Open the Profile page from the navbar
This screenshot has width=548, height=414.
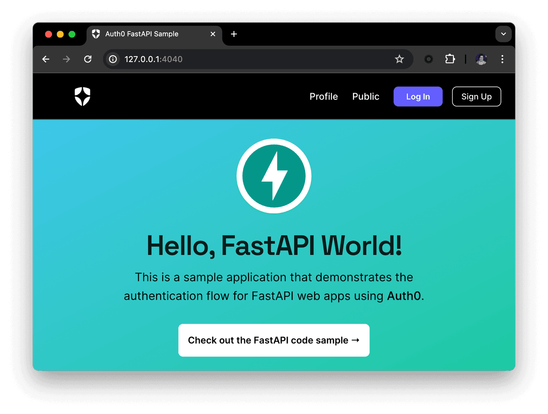click(x=324, y=96)
